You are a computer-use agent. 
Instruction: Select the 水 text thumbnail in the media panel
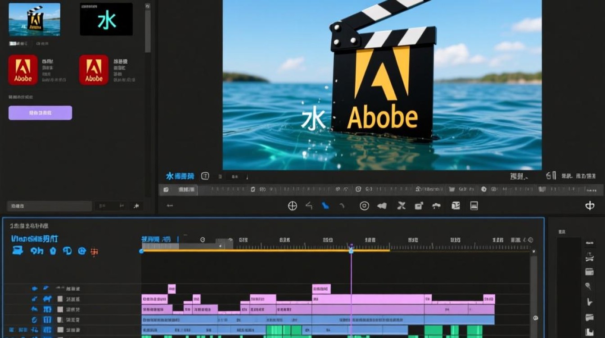coord(106,19)
